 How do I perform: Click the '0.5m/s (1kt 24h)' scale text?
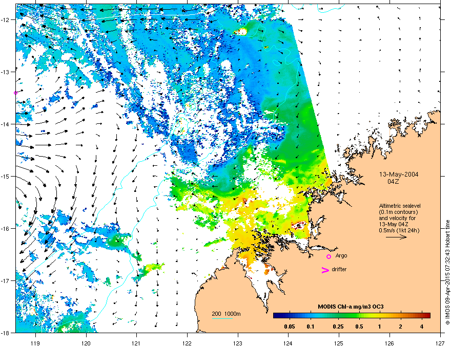(x=399, y=230)
